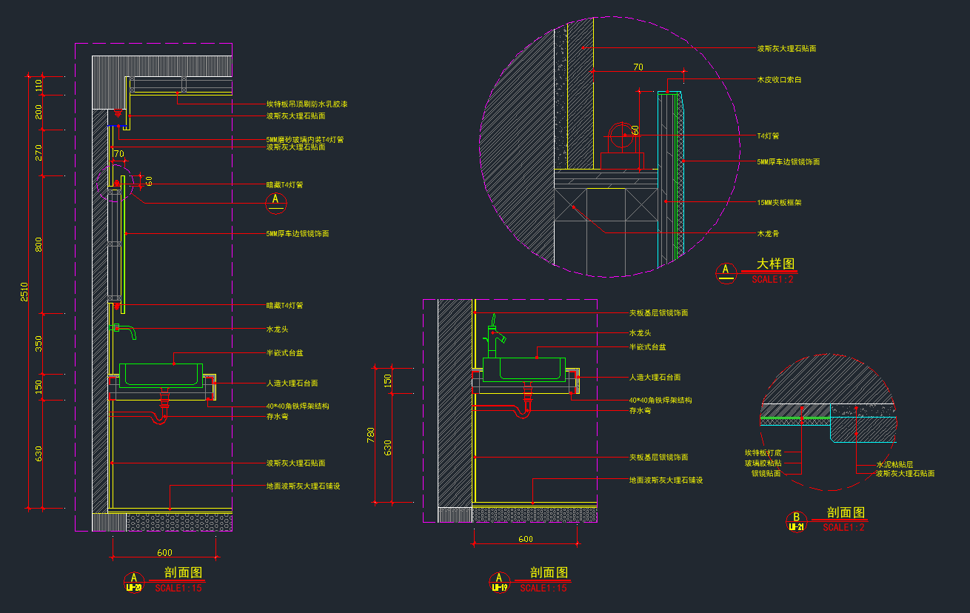Click the green faucet symbol in left section
The height and width of the screenshot is (613, 970).
[x=125, y=330]
